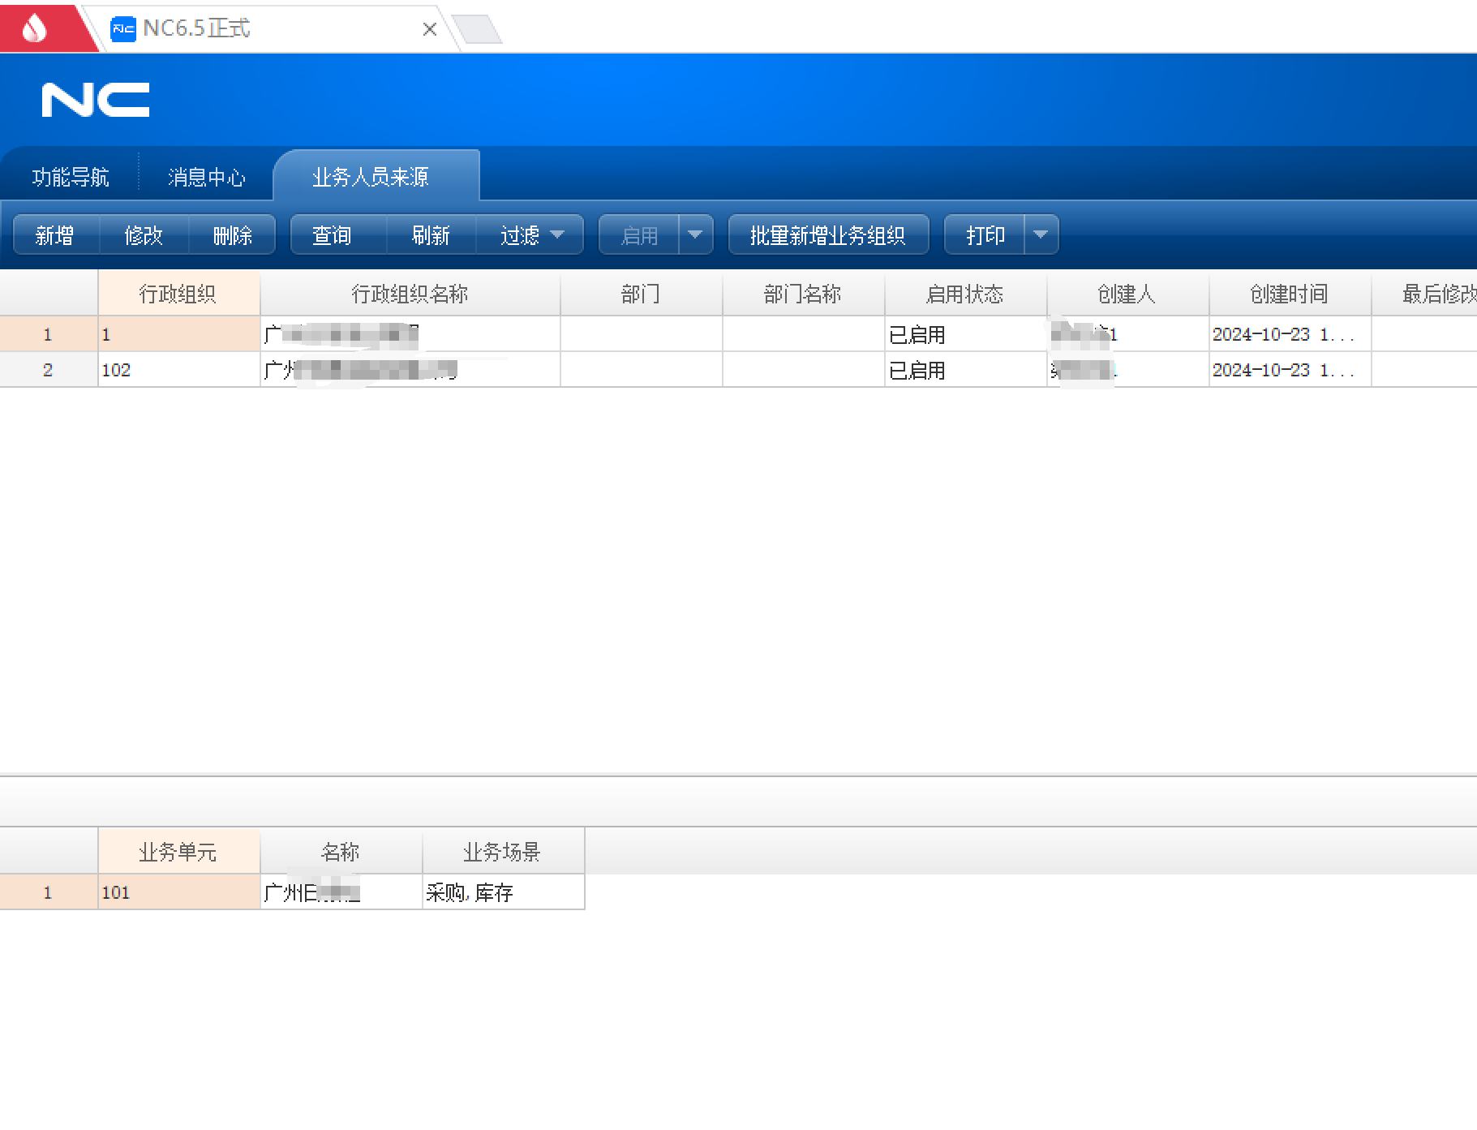Click 已启用 status in row 2

pos(965,370)
